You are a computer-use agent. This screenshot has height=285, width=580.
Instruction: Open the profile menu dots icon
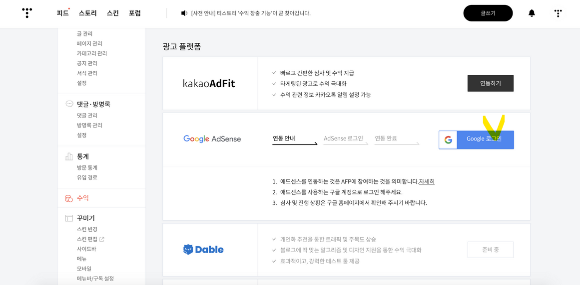[x=558, y=13]
